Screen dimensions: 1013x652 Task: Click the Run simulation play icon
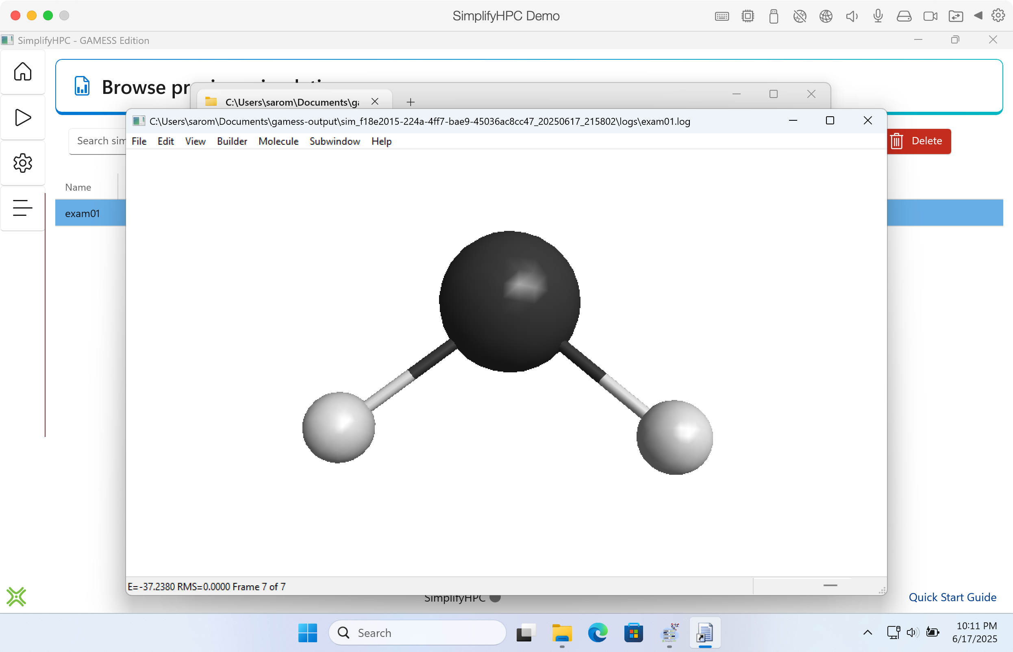(22, 117)
